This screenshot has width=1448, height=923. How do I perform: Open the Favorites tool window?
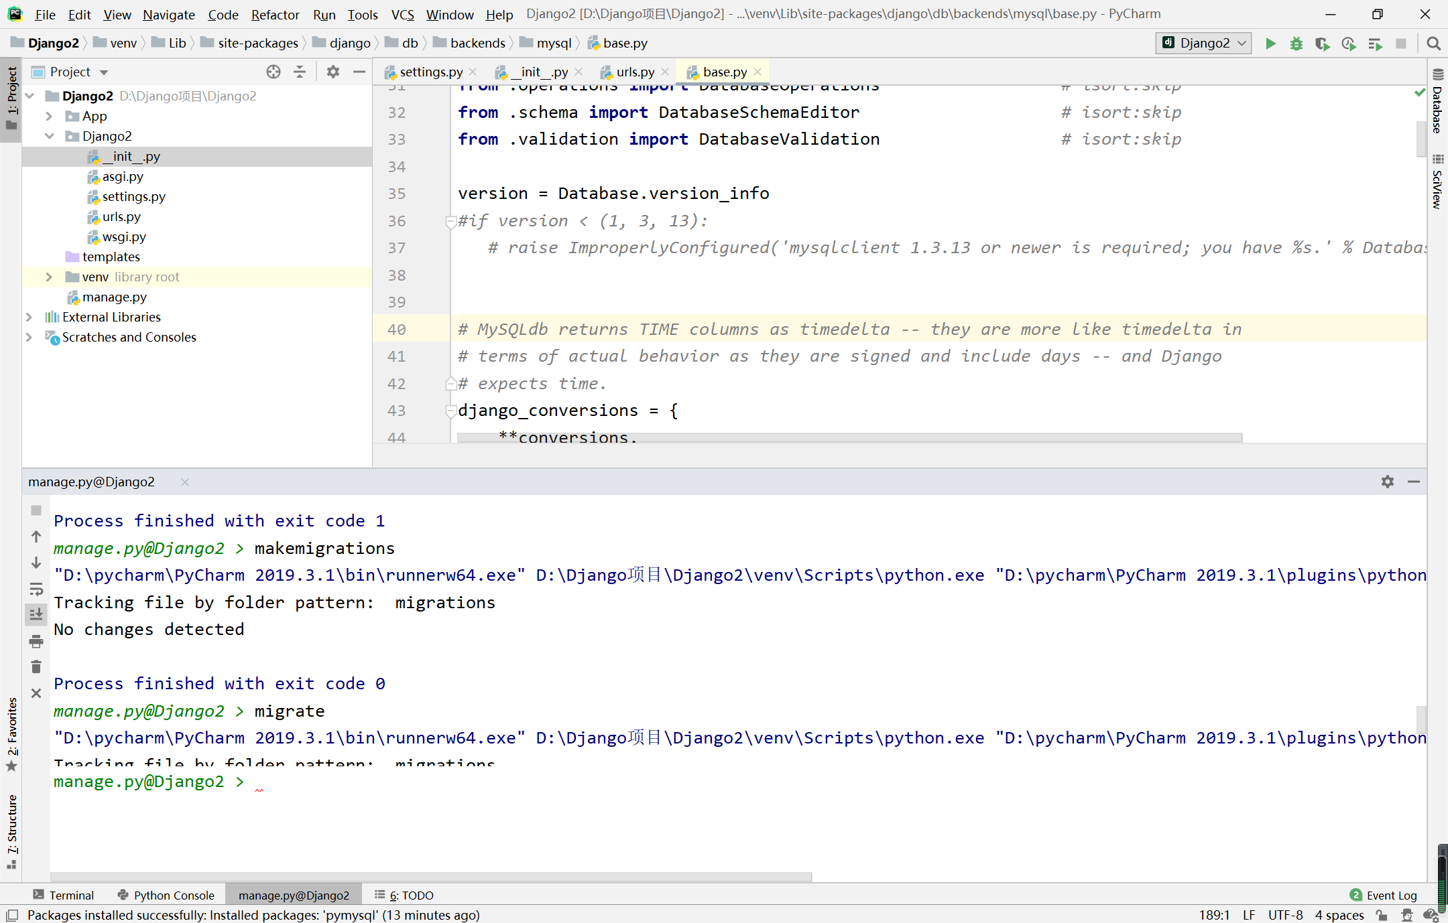tap(11, 735)
